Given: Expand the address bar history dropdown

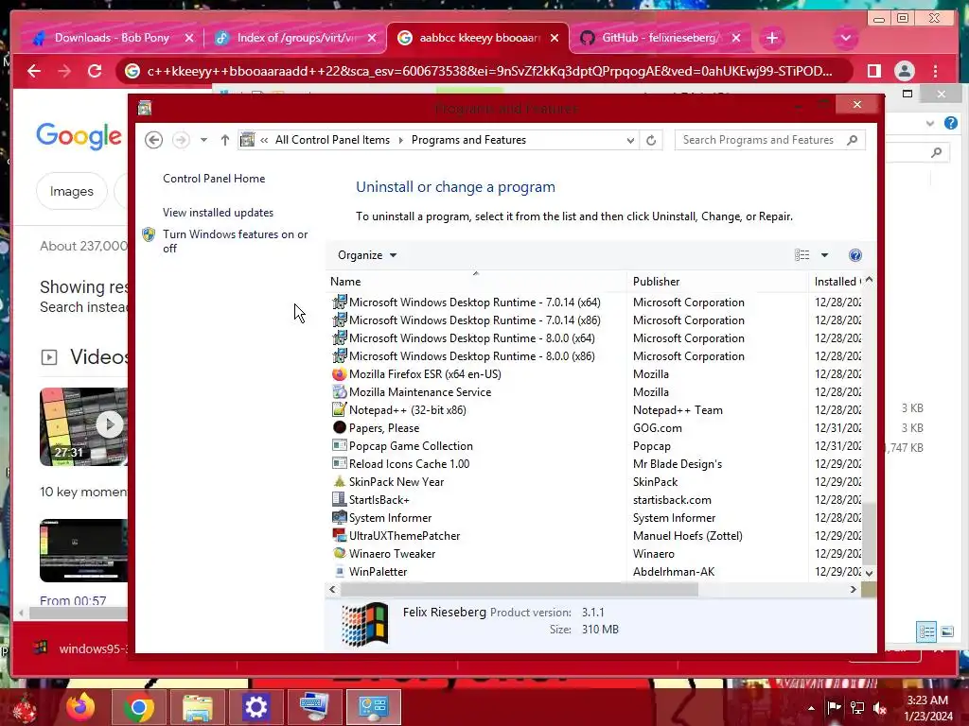Looking at the screenshot, I should coord(629,140).
